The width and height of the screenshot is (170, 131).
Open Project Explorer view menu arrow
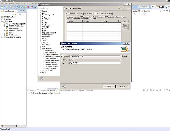(x=24, y=14)
